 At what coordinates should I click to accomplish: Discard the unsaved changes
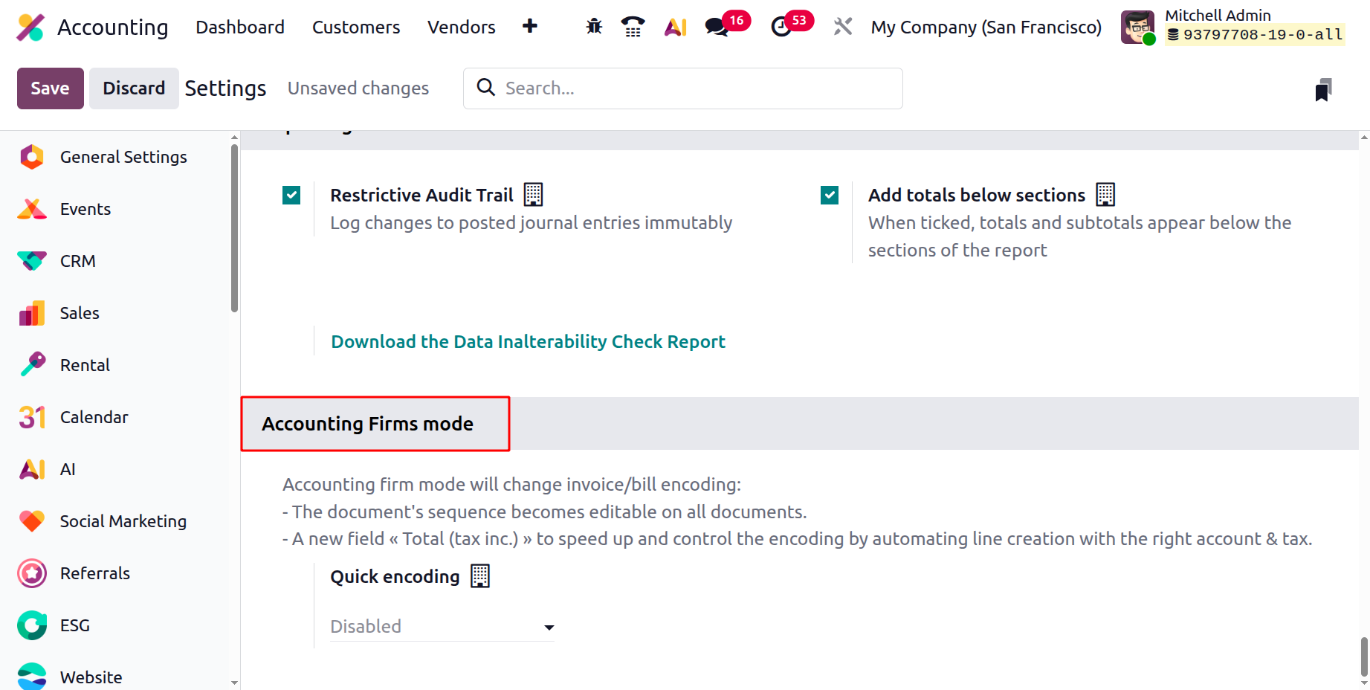coord(134,88)
